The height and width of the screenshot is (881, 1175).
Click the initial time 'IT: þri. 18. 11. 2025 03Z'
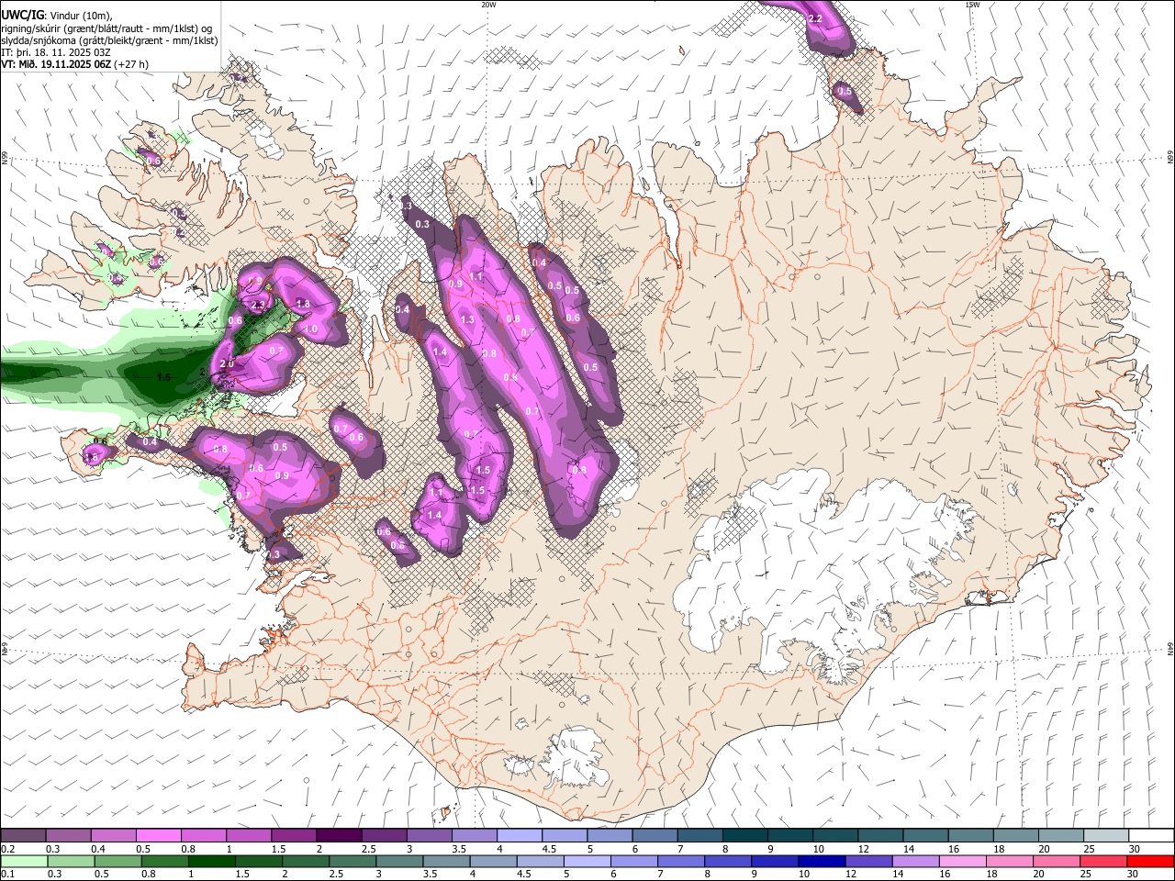55,52
